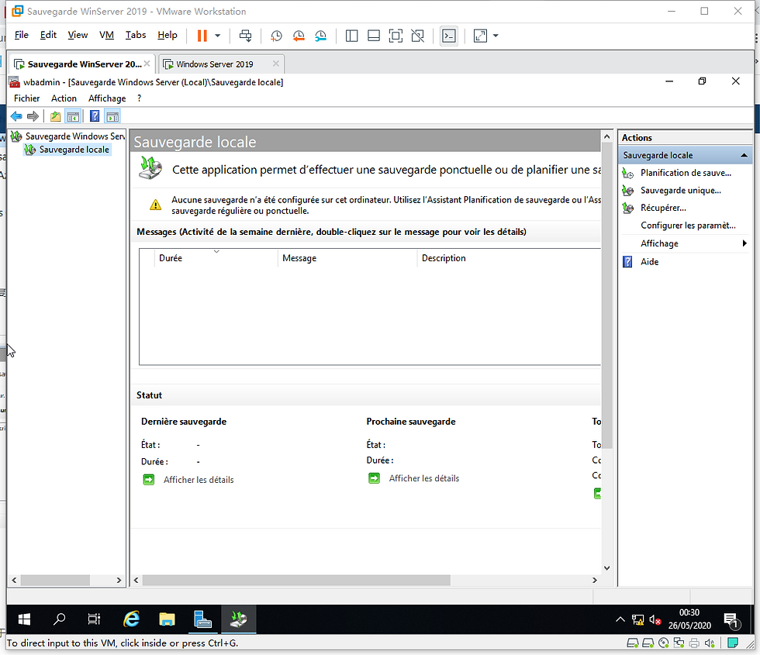Click muted volume icon in tray
Viewport: 760px width, 655px height.
pyautogui.click(x=655, y=619)
